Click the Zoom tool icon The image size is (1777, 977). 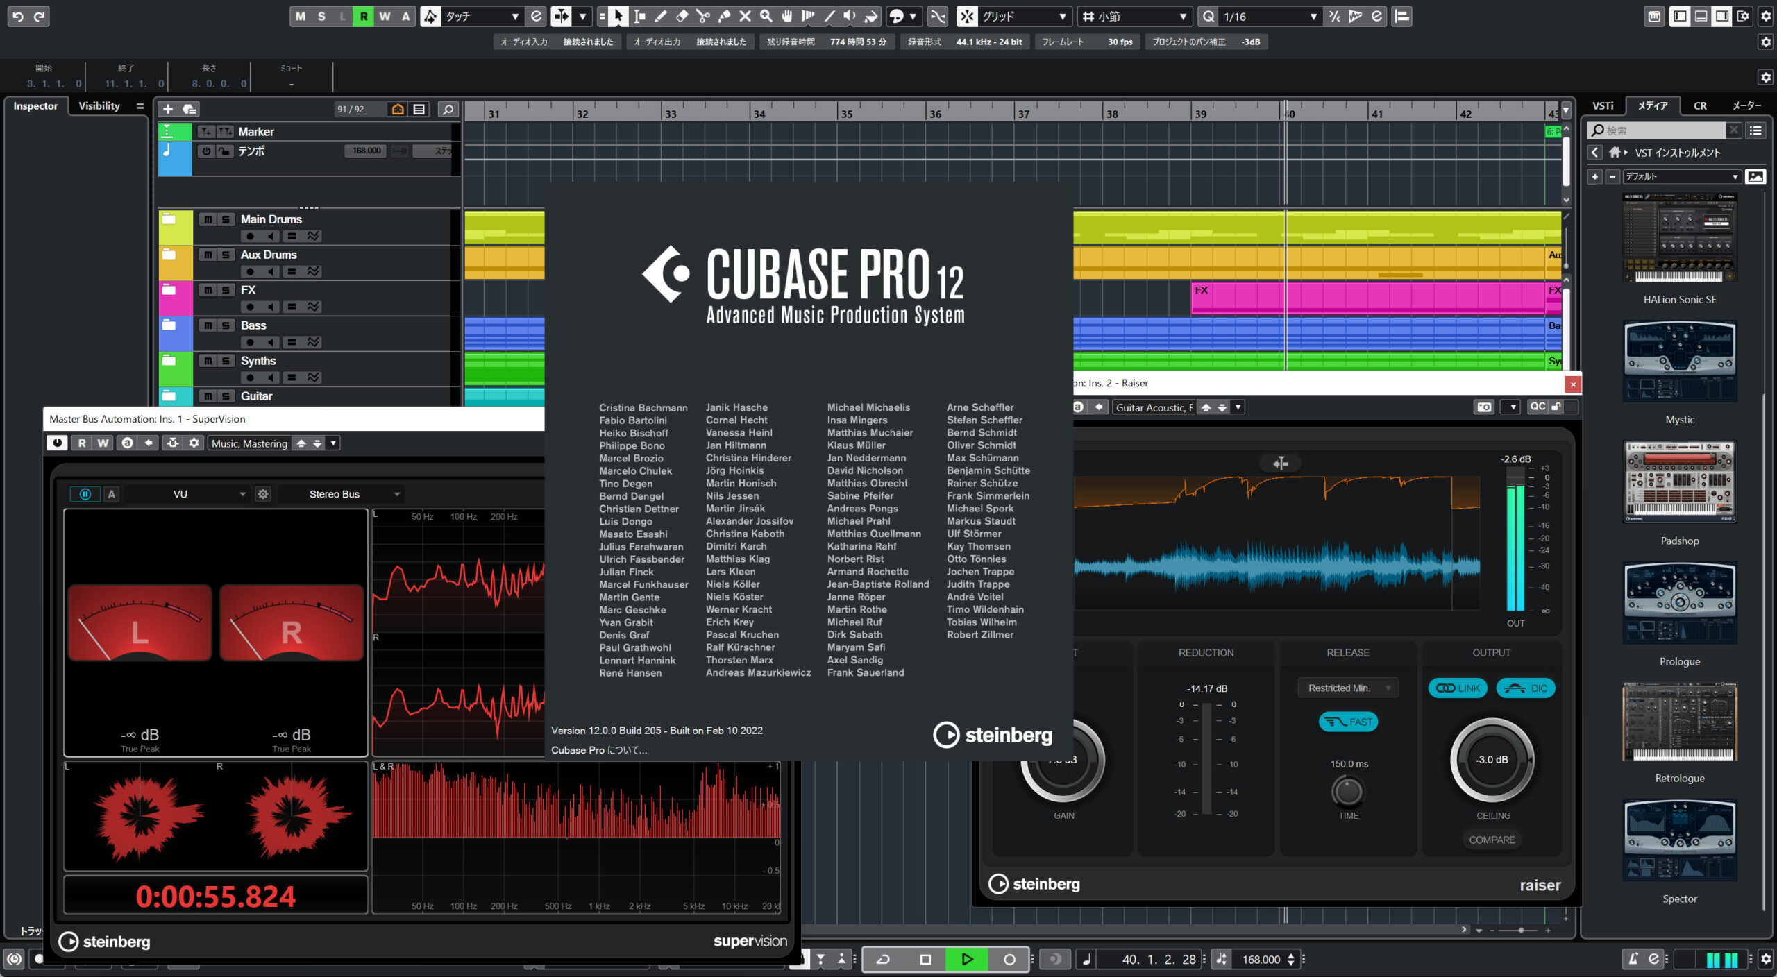(x=766, y=16)
